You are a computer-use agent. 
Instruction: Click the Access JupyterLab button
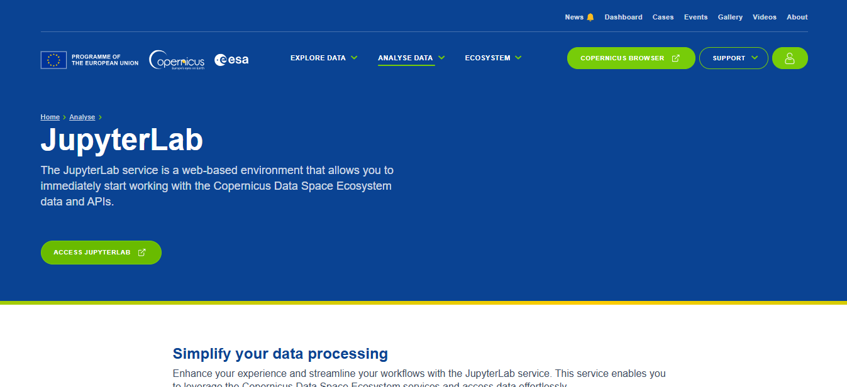coord(101,253)
